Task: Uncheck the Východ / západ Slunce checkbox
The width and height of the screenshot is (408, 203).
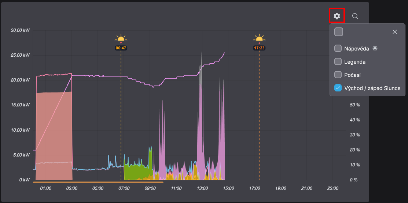Action: tap(338, 88)
